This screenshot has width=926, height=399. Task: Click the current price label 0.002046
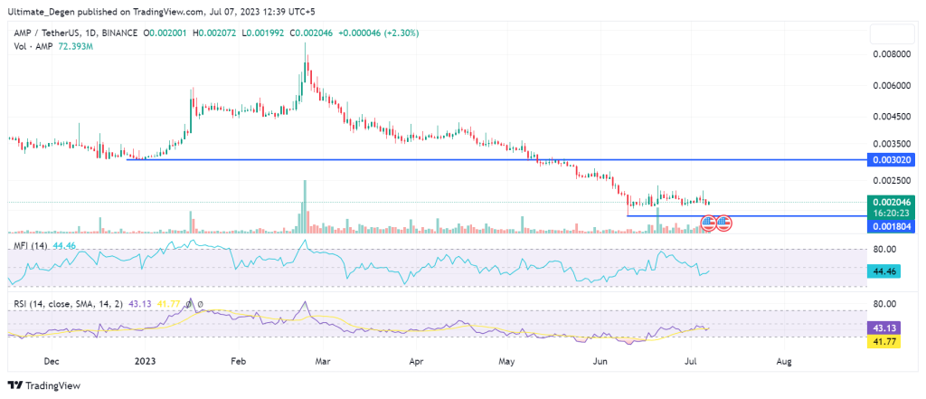pos(891,202)
